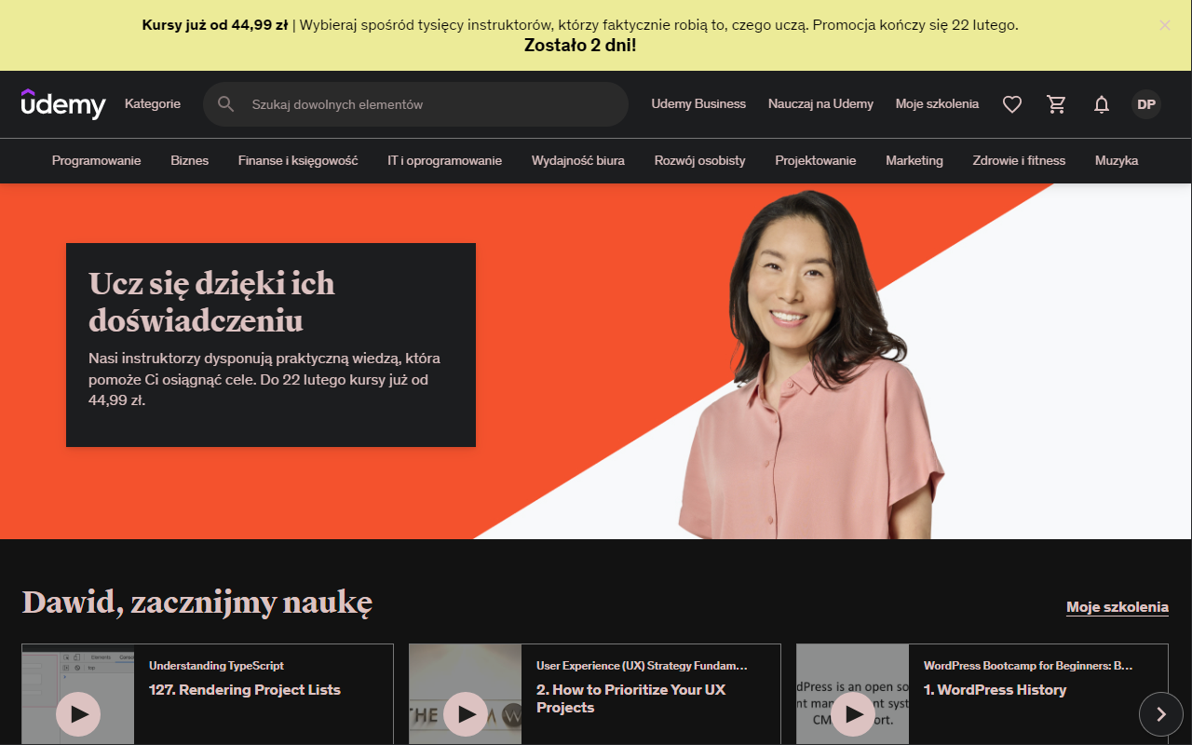Open the wishlist heart icon
This screenshot has width=1192, height=745.
point(1012,104)
